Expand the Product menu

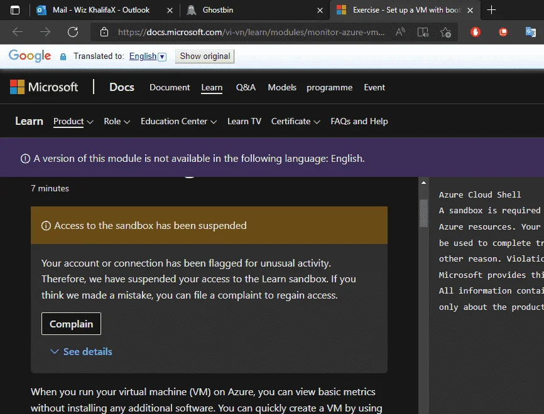coord(73,121)
